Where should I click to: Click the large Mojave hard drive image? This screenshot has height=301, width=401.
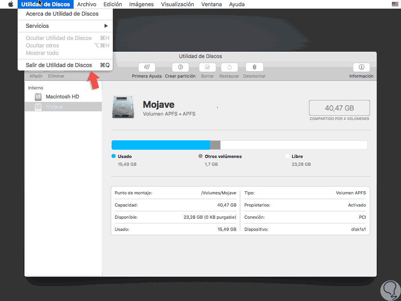[x=123, y=107]
